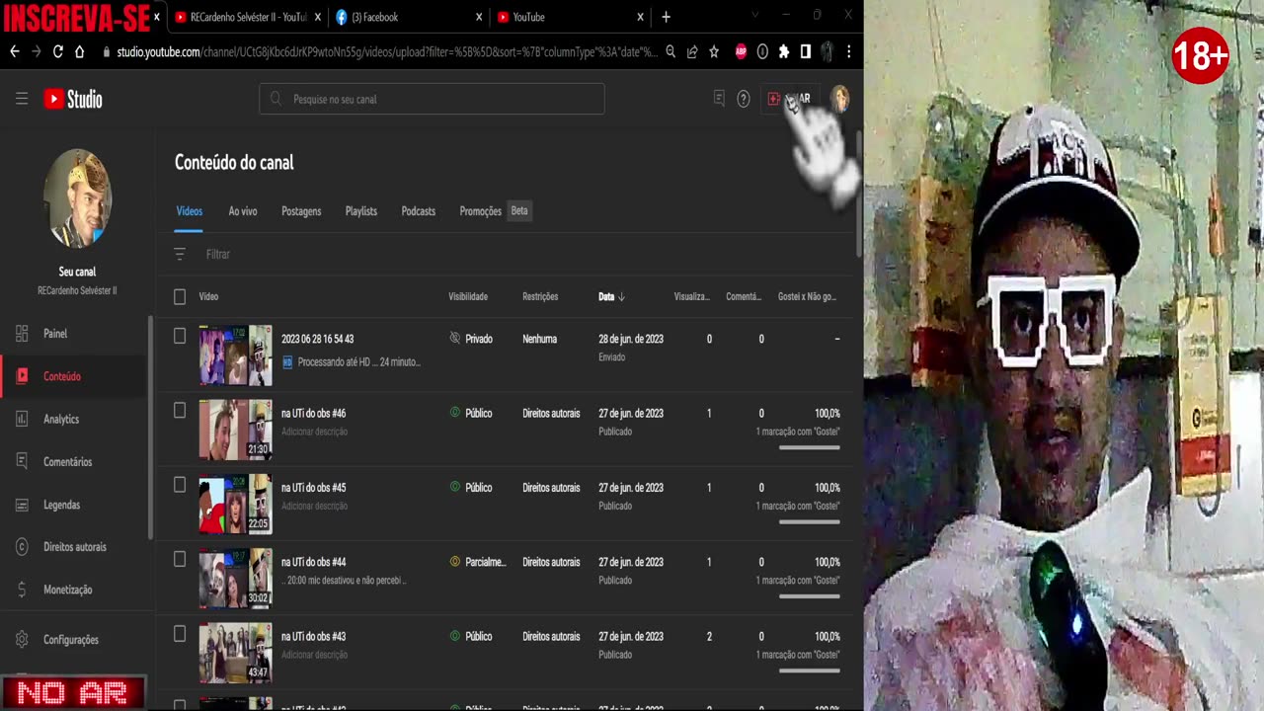The width and height of the screenshot is (1264, 711).
Task: Click the like ratio bar for obs #44
Action: pyautogui.click(x=809, y=596)
